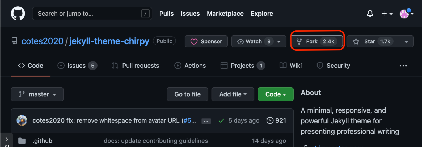
Task: Open the Actions tab
Action: click(x=190, y=66)
